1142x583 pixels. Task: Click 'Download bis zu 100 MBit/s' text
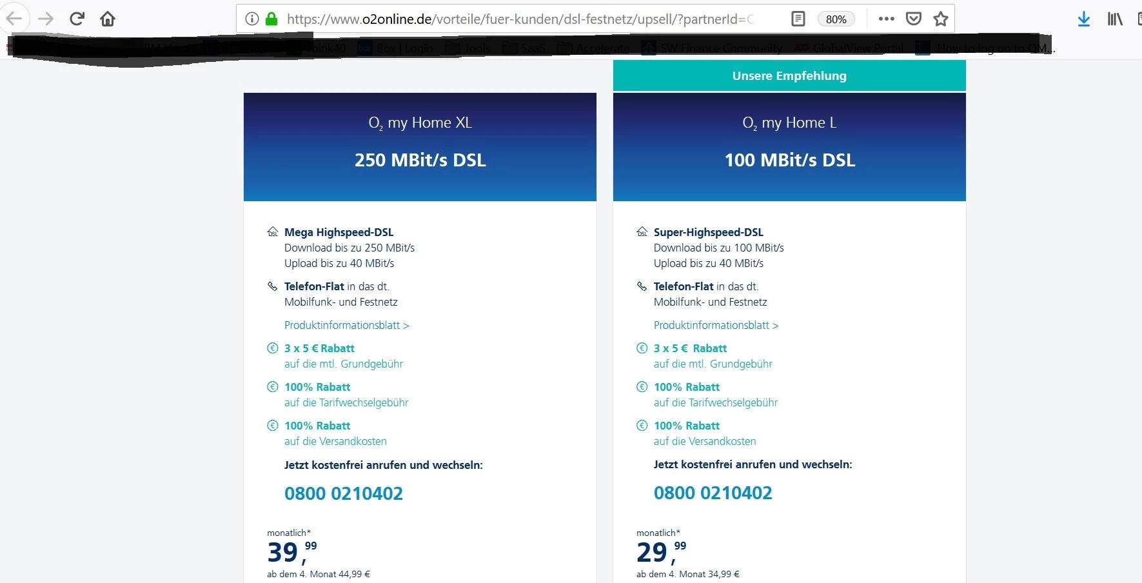[x=719, y=248]
